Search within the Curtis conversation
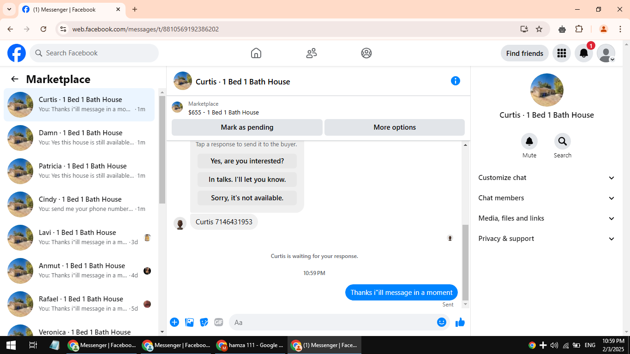The height and width of the screenshot is (354, 630). click(x=563, y=141)
